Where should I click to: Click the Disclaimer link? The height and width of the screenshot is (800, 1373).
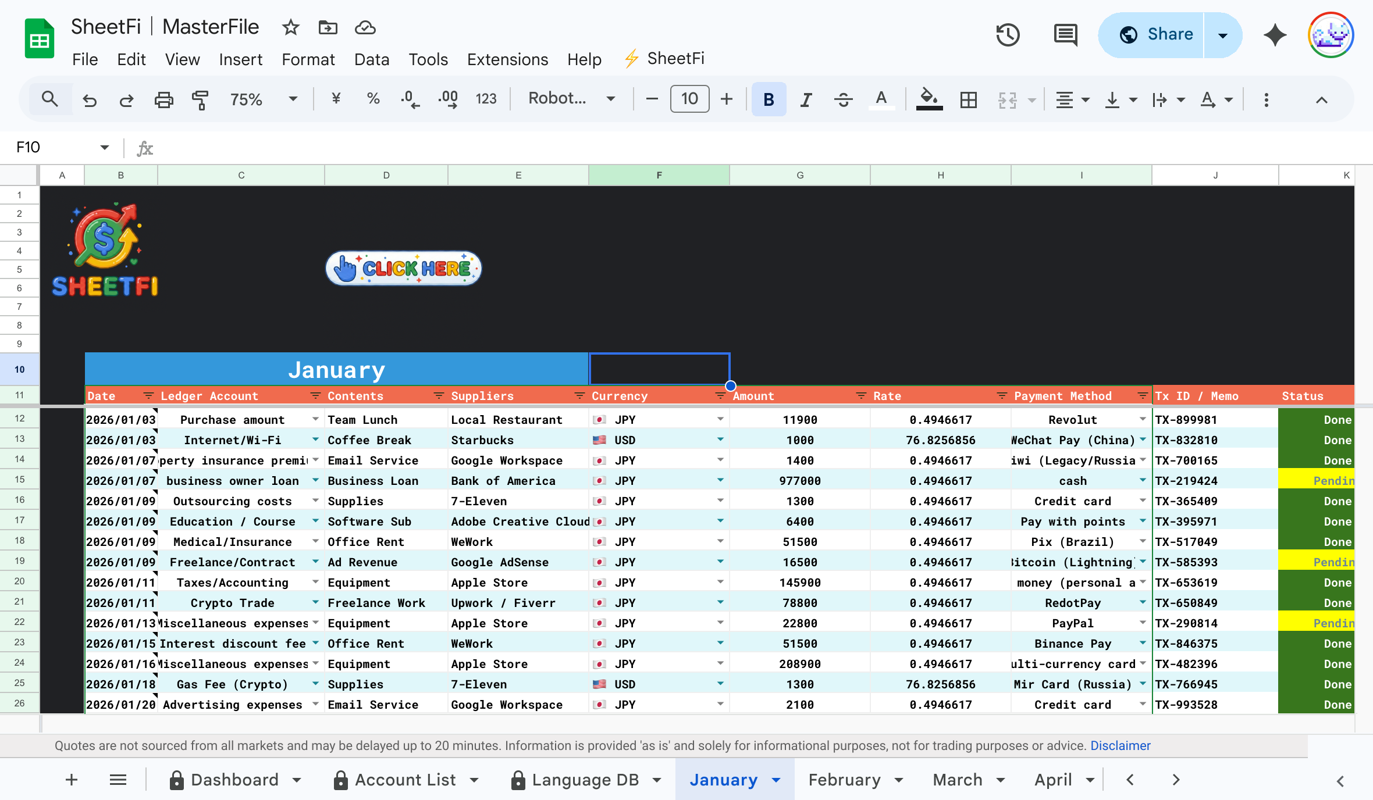coord(1120,745)
